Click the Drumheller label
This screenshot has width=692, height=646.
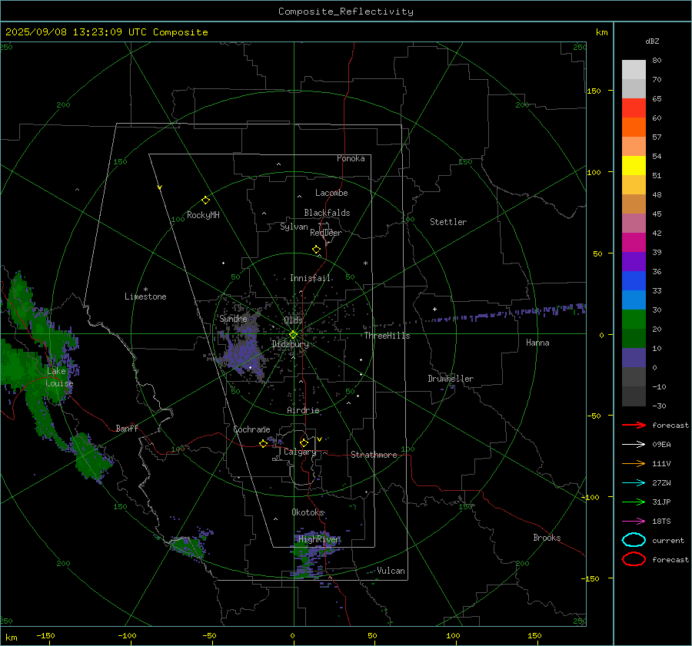(451, 379)
